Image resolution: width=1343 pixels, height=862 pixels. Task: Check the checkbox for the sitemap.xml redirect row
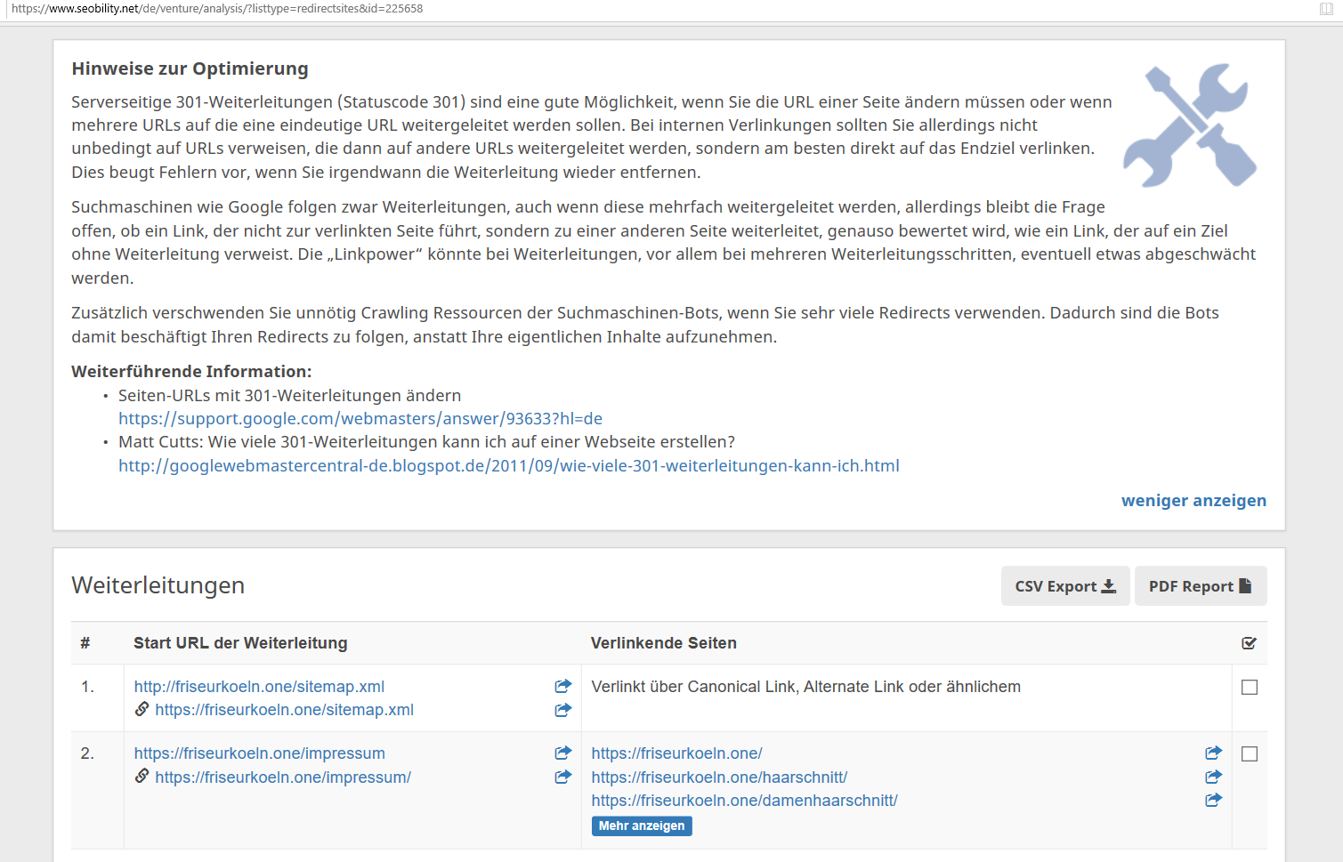[x=1250, y=687]
